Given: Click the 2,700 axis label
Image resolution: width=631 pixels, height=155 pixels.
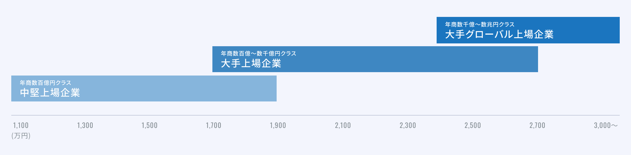Looking at the screenshot, I should click(537, 125).
